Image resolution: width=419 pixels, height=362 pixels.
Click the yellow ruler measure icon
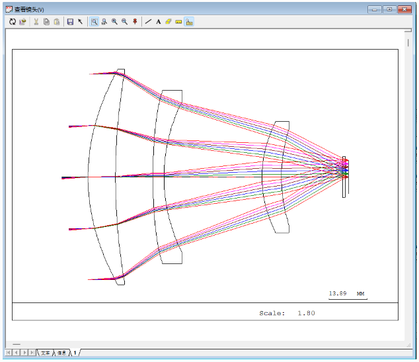(x=178, y=22)
